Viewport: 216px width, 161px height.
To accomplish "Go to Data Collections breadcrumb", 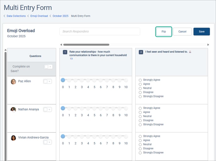I will (15, 16).
